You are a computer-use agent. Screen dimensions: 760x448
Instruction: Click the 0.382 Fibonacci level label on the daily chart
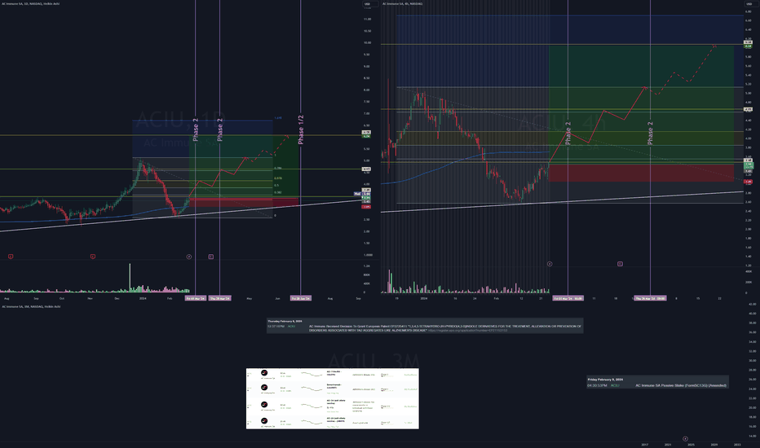278,192
